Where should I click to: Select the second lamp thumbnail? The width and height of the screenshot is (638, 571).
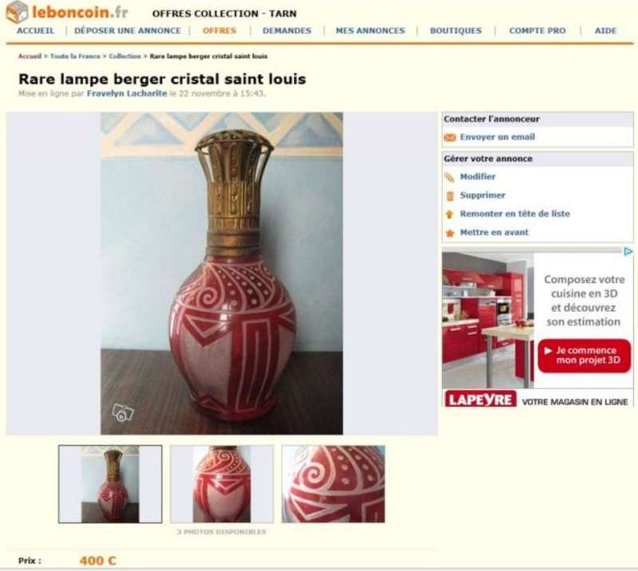222,484
